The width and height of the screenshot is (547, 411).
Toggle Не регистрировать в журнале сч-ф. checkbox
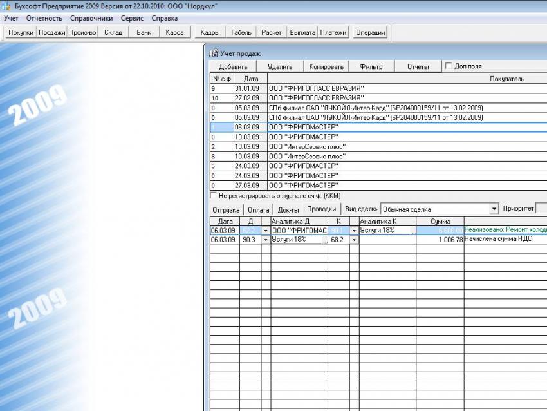tap(214, 195)
